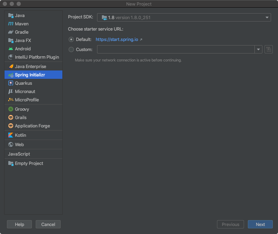Expand the Custom URL history dropdown arrow
The image size is (278, 234).
pos(259,50)
